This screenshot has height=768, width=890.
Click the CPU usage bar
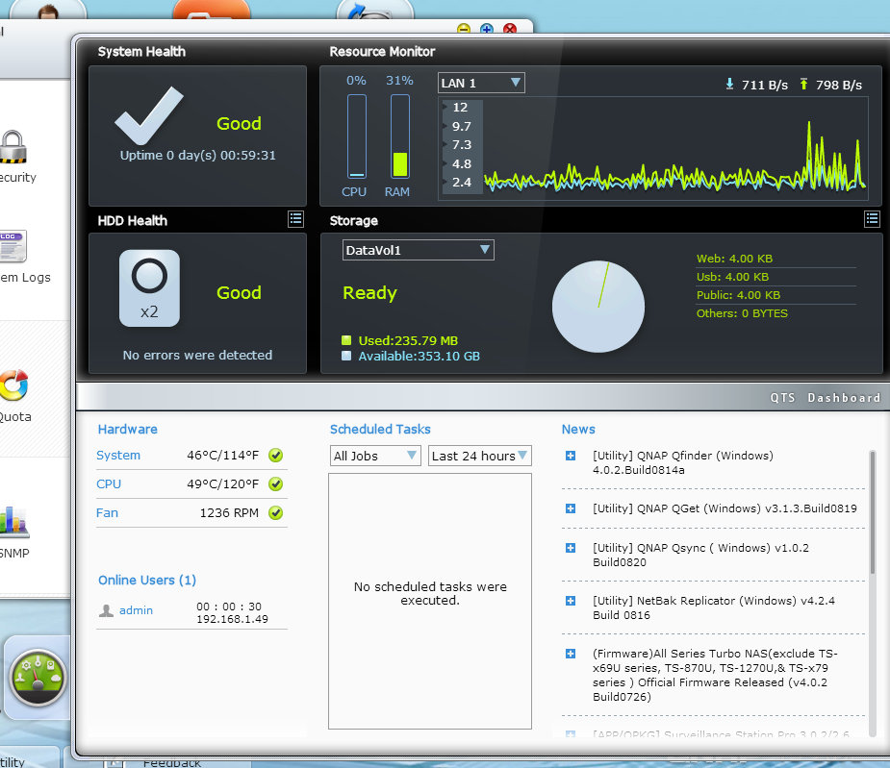point(357,136)
